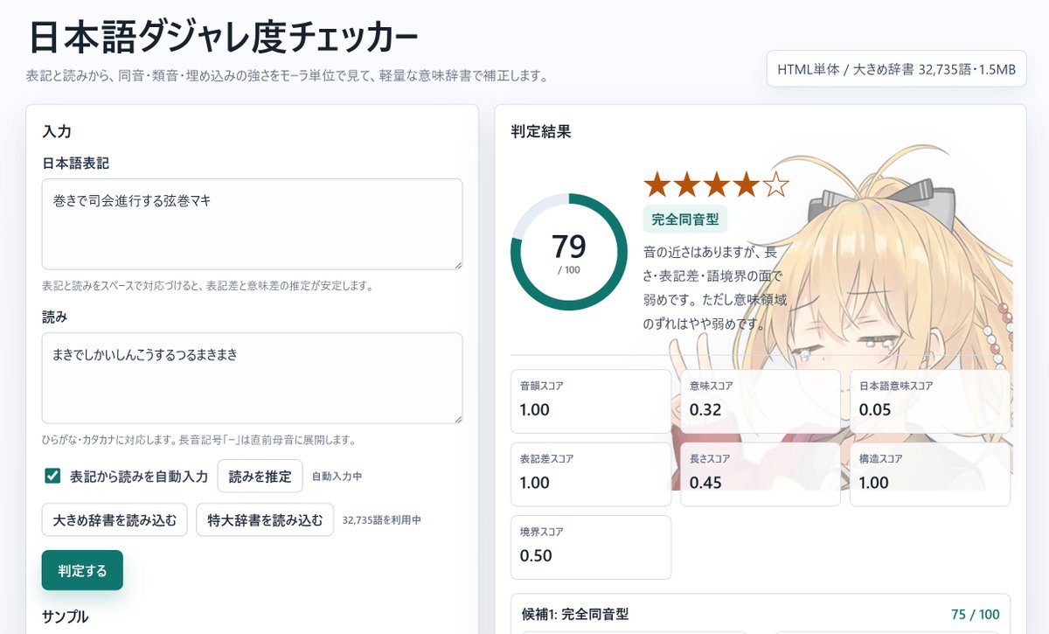
Task: Click the 日本語ダジャレ度チェッカー title
Action: [x=223, y=37]
